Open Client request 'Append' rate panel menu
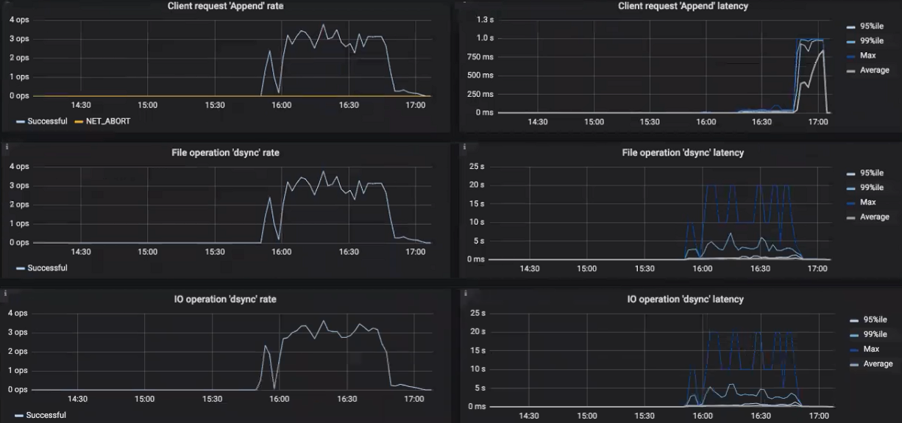The width and height of the screenshot is (902, 423). coord(225,6)
